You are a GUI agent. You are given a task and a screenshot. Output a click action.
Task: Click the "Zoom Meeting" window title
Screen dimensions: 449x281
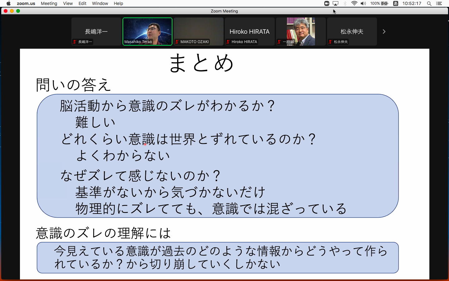pos(224,11)
